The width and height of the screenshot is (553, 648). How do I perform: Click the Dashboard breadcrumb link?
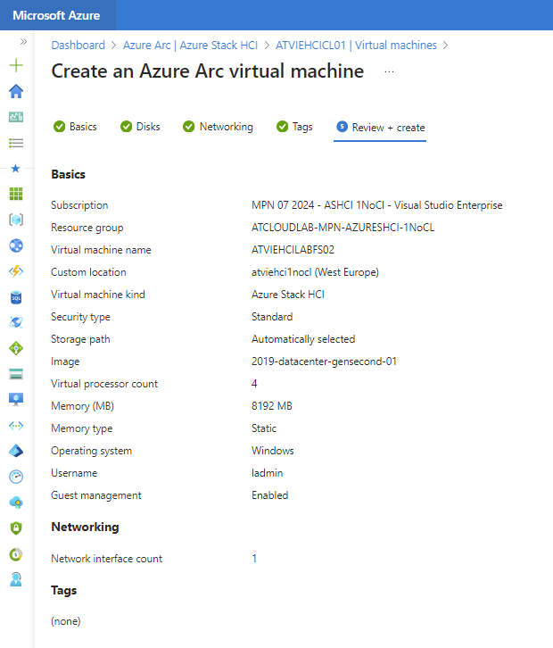[78, 45]
